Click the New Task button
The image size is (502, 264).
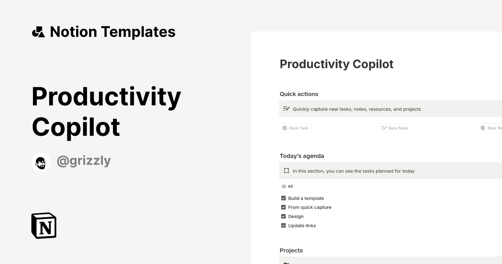pyautogui.click(x=295, y=128)
